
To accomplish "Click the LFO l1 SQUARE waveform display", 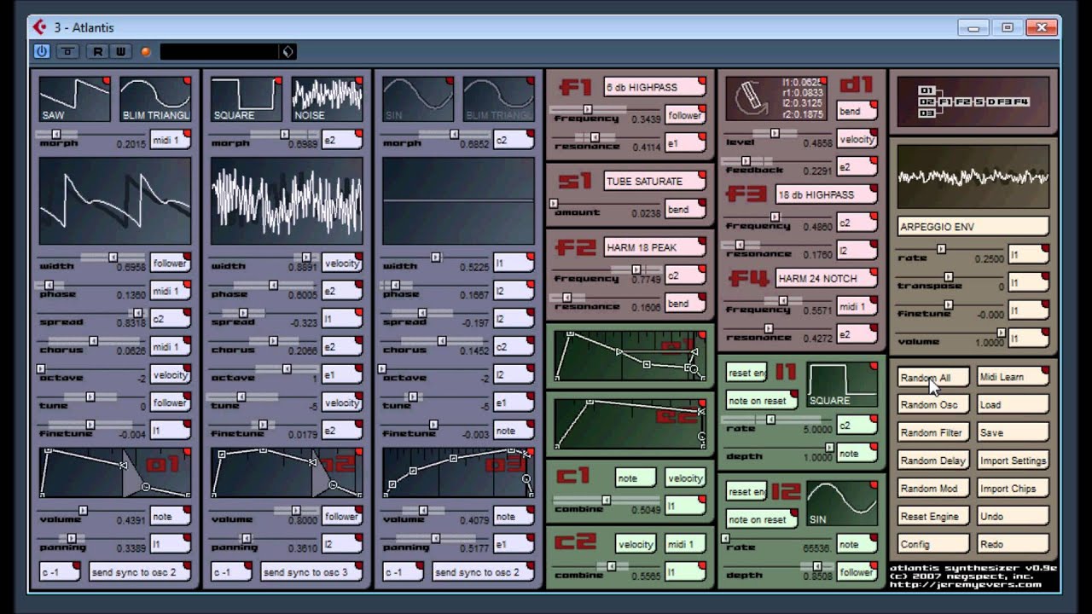I will point(843,385).
